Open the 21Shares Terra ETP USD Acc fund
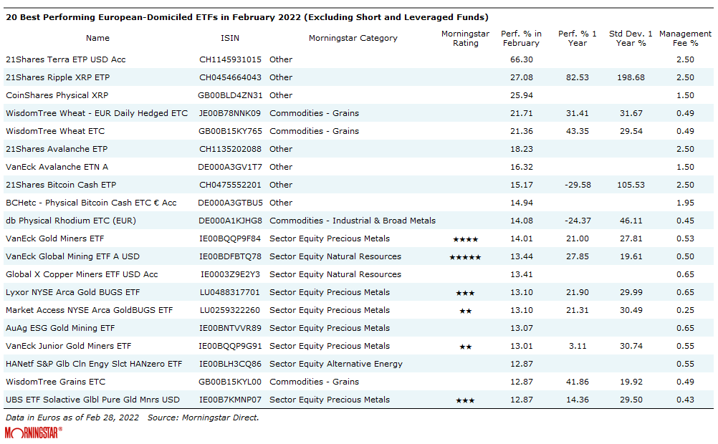Image resolution: width=718 pixels, height=444 pixels. point(65,59)
